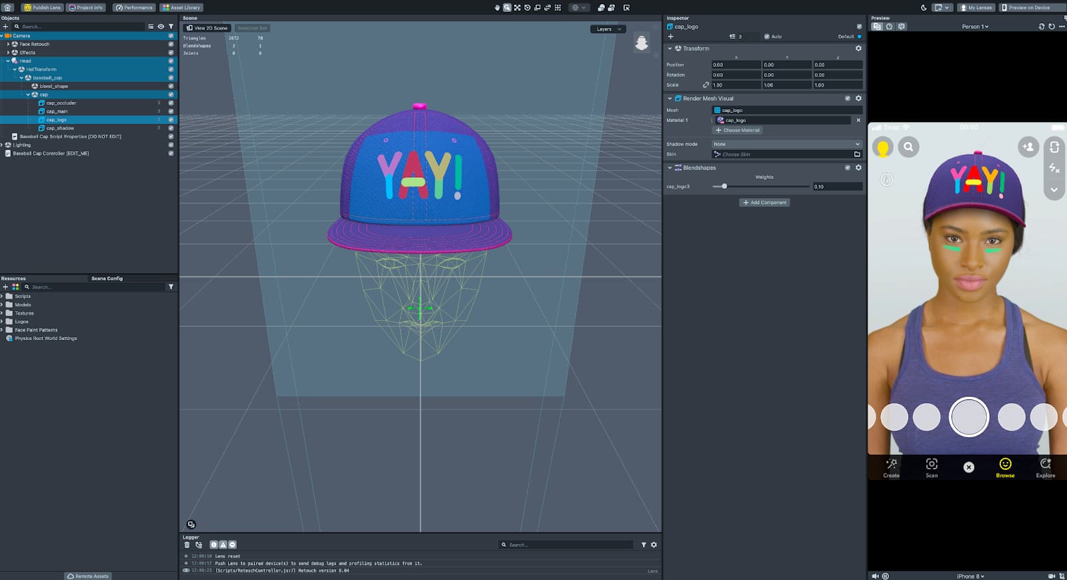Switch to the Scene Config tab

click(107, 278)
